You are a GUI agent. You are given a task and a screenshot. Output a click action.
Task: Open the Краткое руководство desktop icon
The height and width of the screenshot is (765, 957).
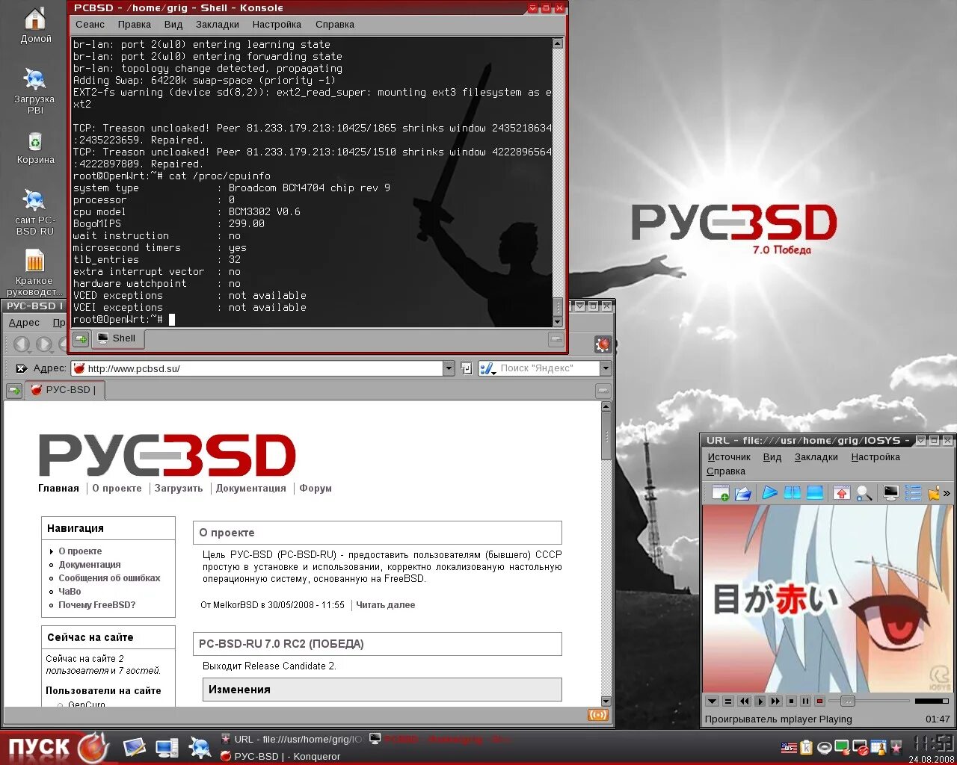click(34, 273)
